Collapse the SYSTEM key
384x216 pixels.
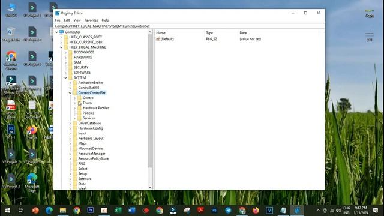point(65,77)
